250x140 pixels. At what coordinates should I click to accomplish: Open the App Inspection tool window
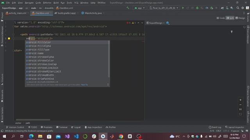93,127
